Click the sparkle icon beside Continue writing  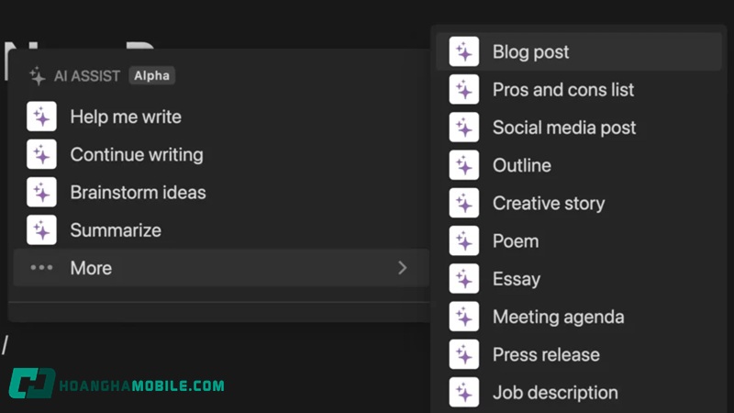42,154
